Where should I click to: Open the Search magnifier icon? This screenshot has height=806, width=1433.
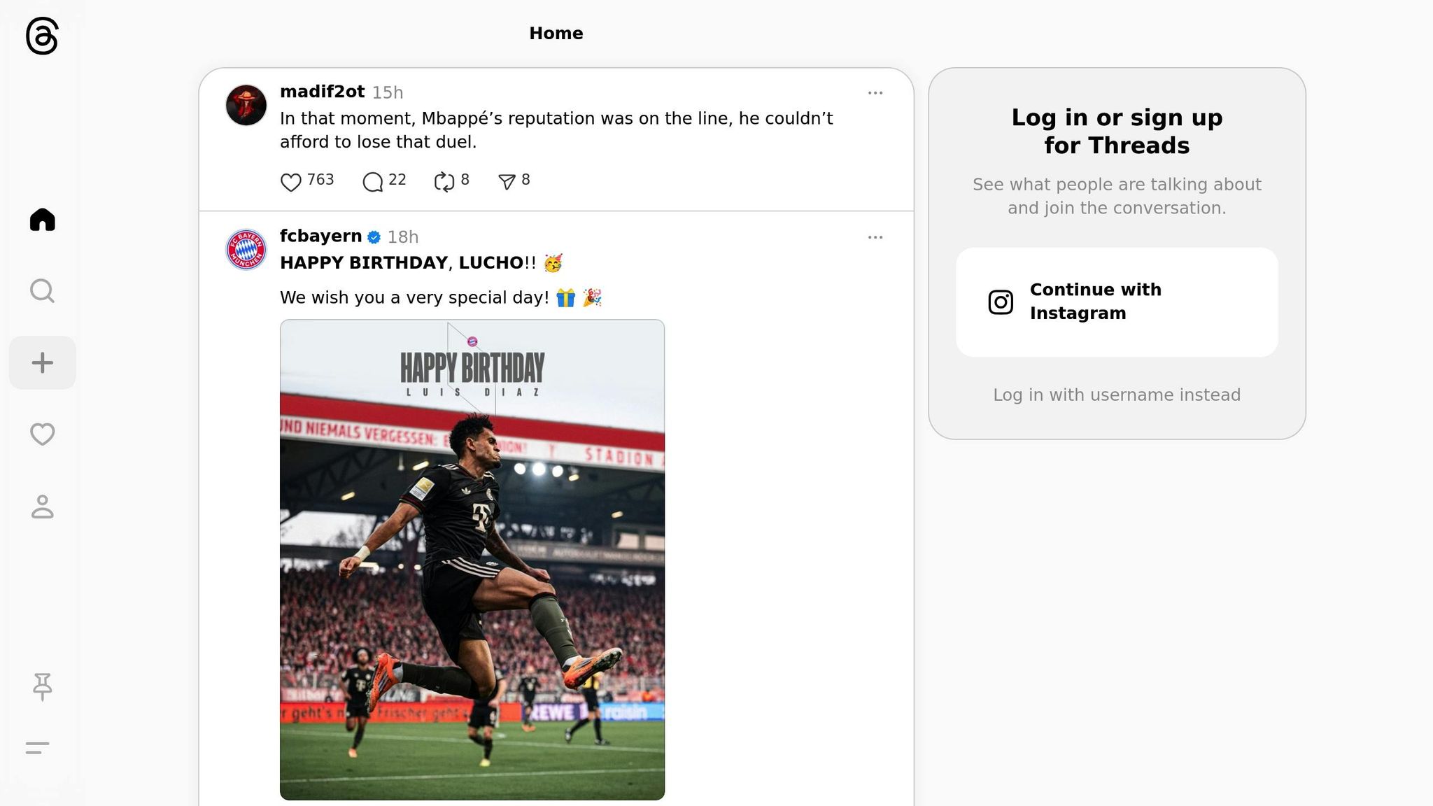pos(42,291)
